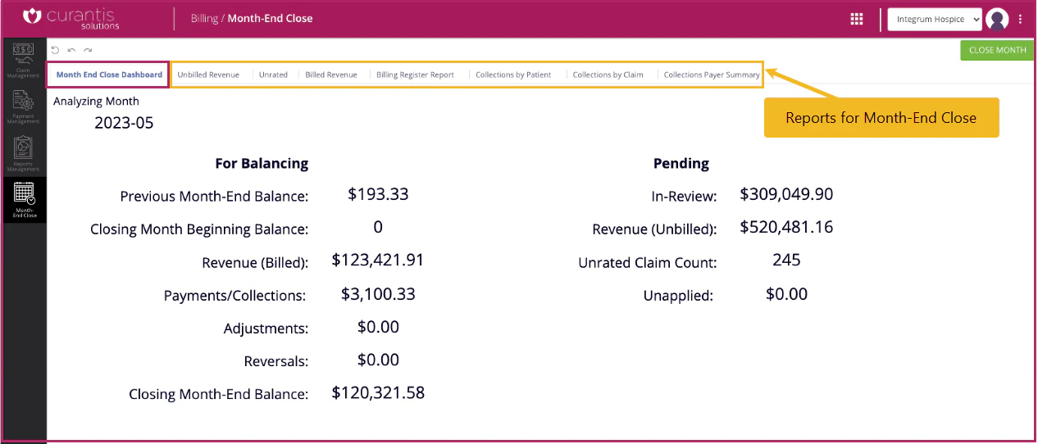
Task: Click the In-Review amount $309,049.90
Action: (786, 194)
